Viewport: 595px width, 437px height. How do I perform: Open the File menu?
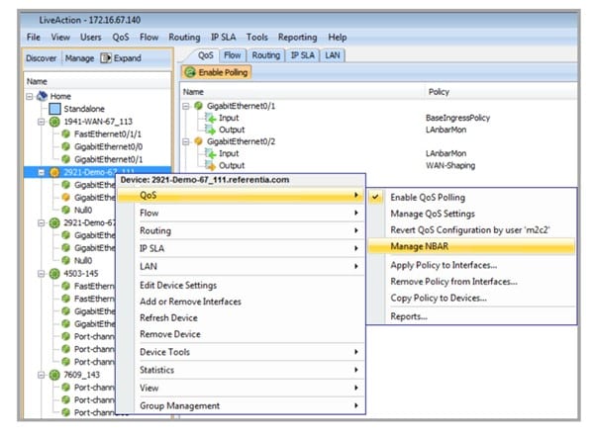pyautogui.click(x=34, y=38)
